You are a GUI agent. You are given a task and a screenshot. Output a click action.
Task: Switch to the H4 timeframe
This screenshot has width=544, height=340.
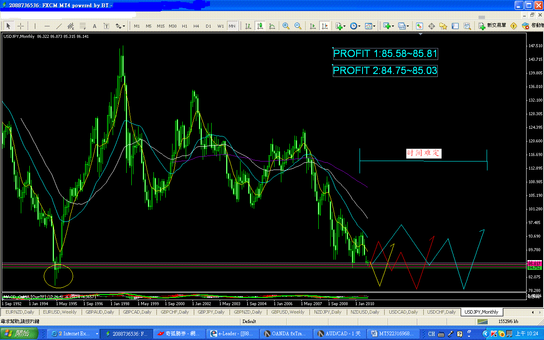[196, 26]
